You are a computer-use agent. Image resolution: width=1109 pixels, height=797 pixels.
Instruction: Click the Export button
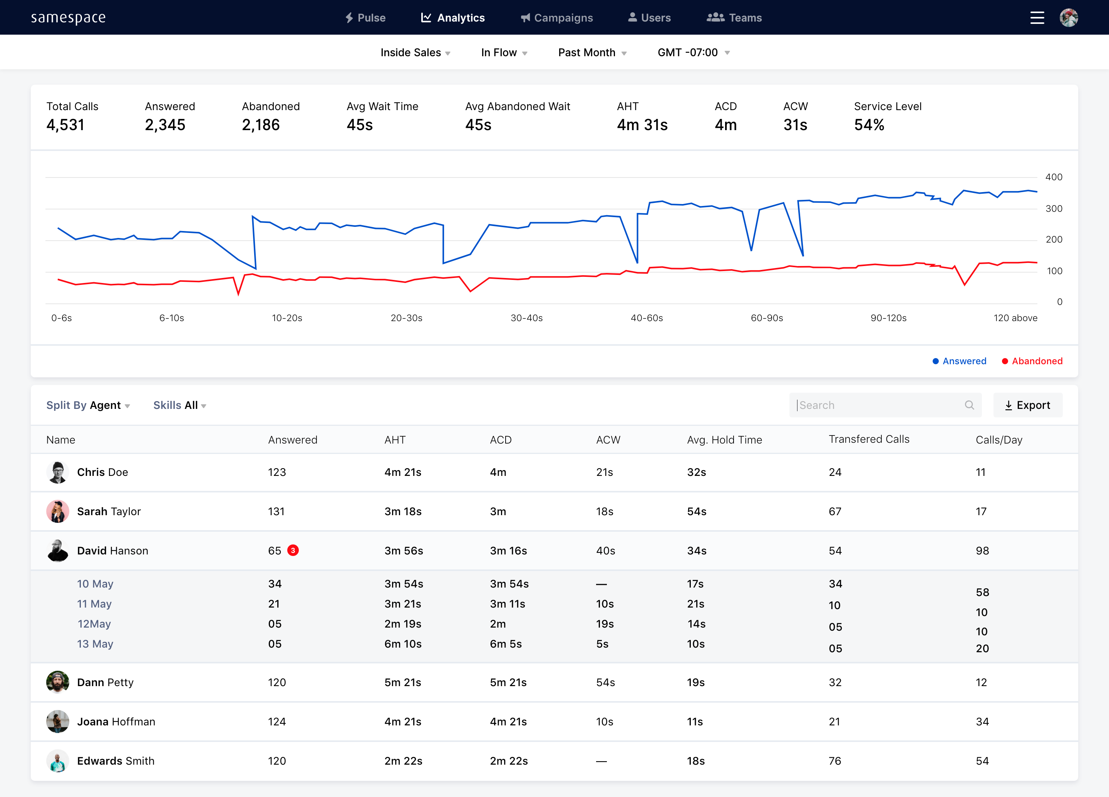click(x=1027, y=405)
